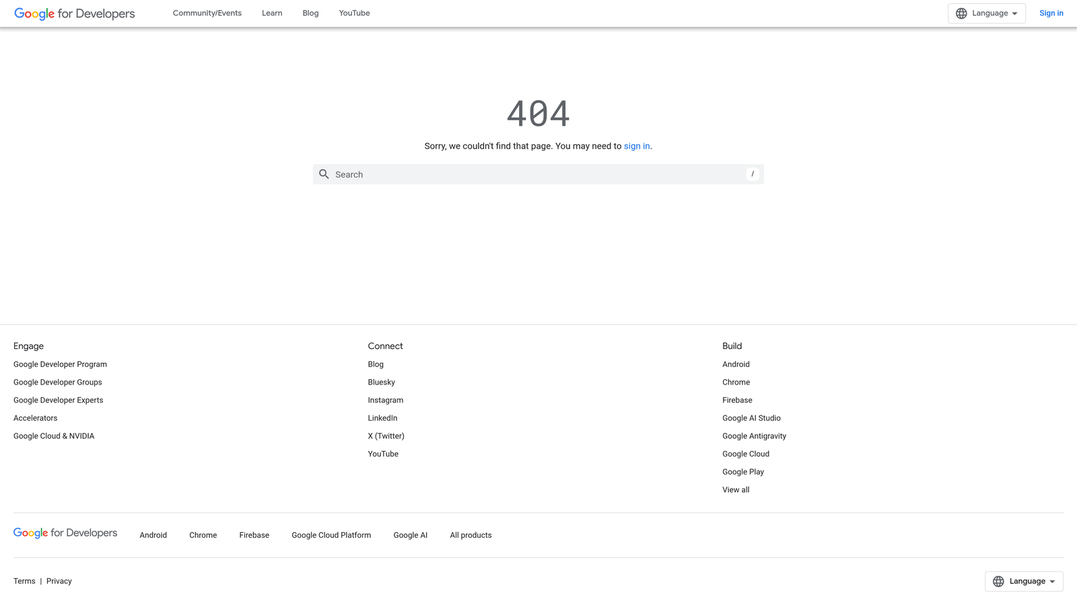Open Google Cloud & NVIDIA link
The width and height of the screenshot is (1077, 605).
(x=54, y=436)
